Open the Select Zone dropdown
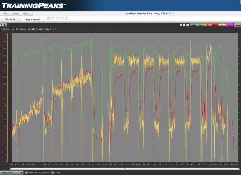Viewport: 241px width, 175px height. [12, 172]
